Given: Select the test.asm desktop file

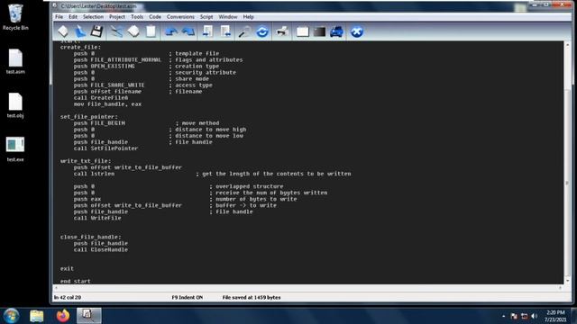Looking at the screenshot, I should click(x=15, y=61).
